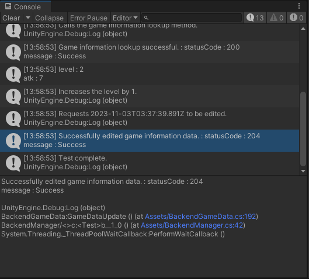The height and width of the screenshot is (279, 309).
Task: Toggle warning messages filter showing 0
Action: (x=277, y=18)
